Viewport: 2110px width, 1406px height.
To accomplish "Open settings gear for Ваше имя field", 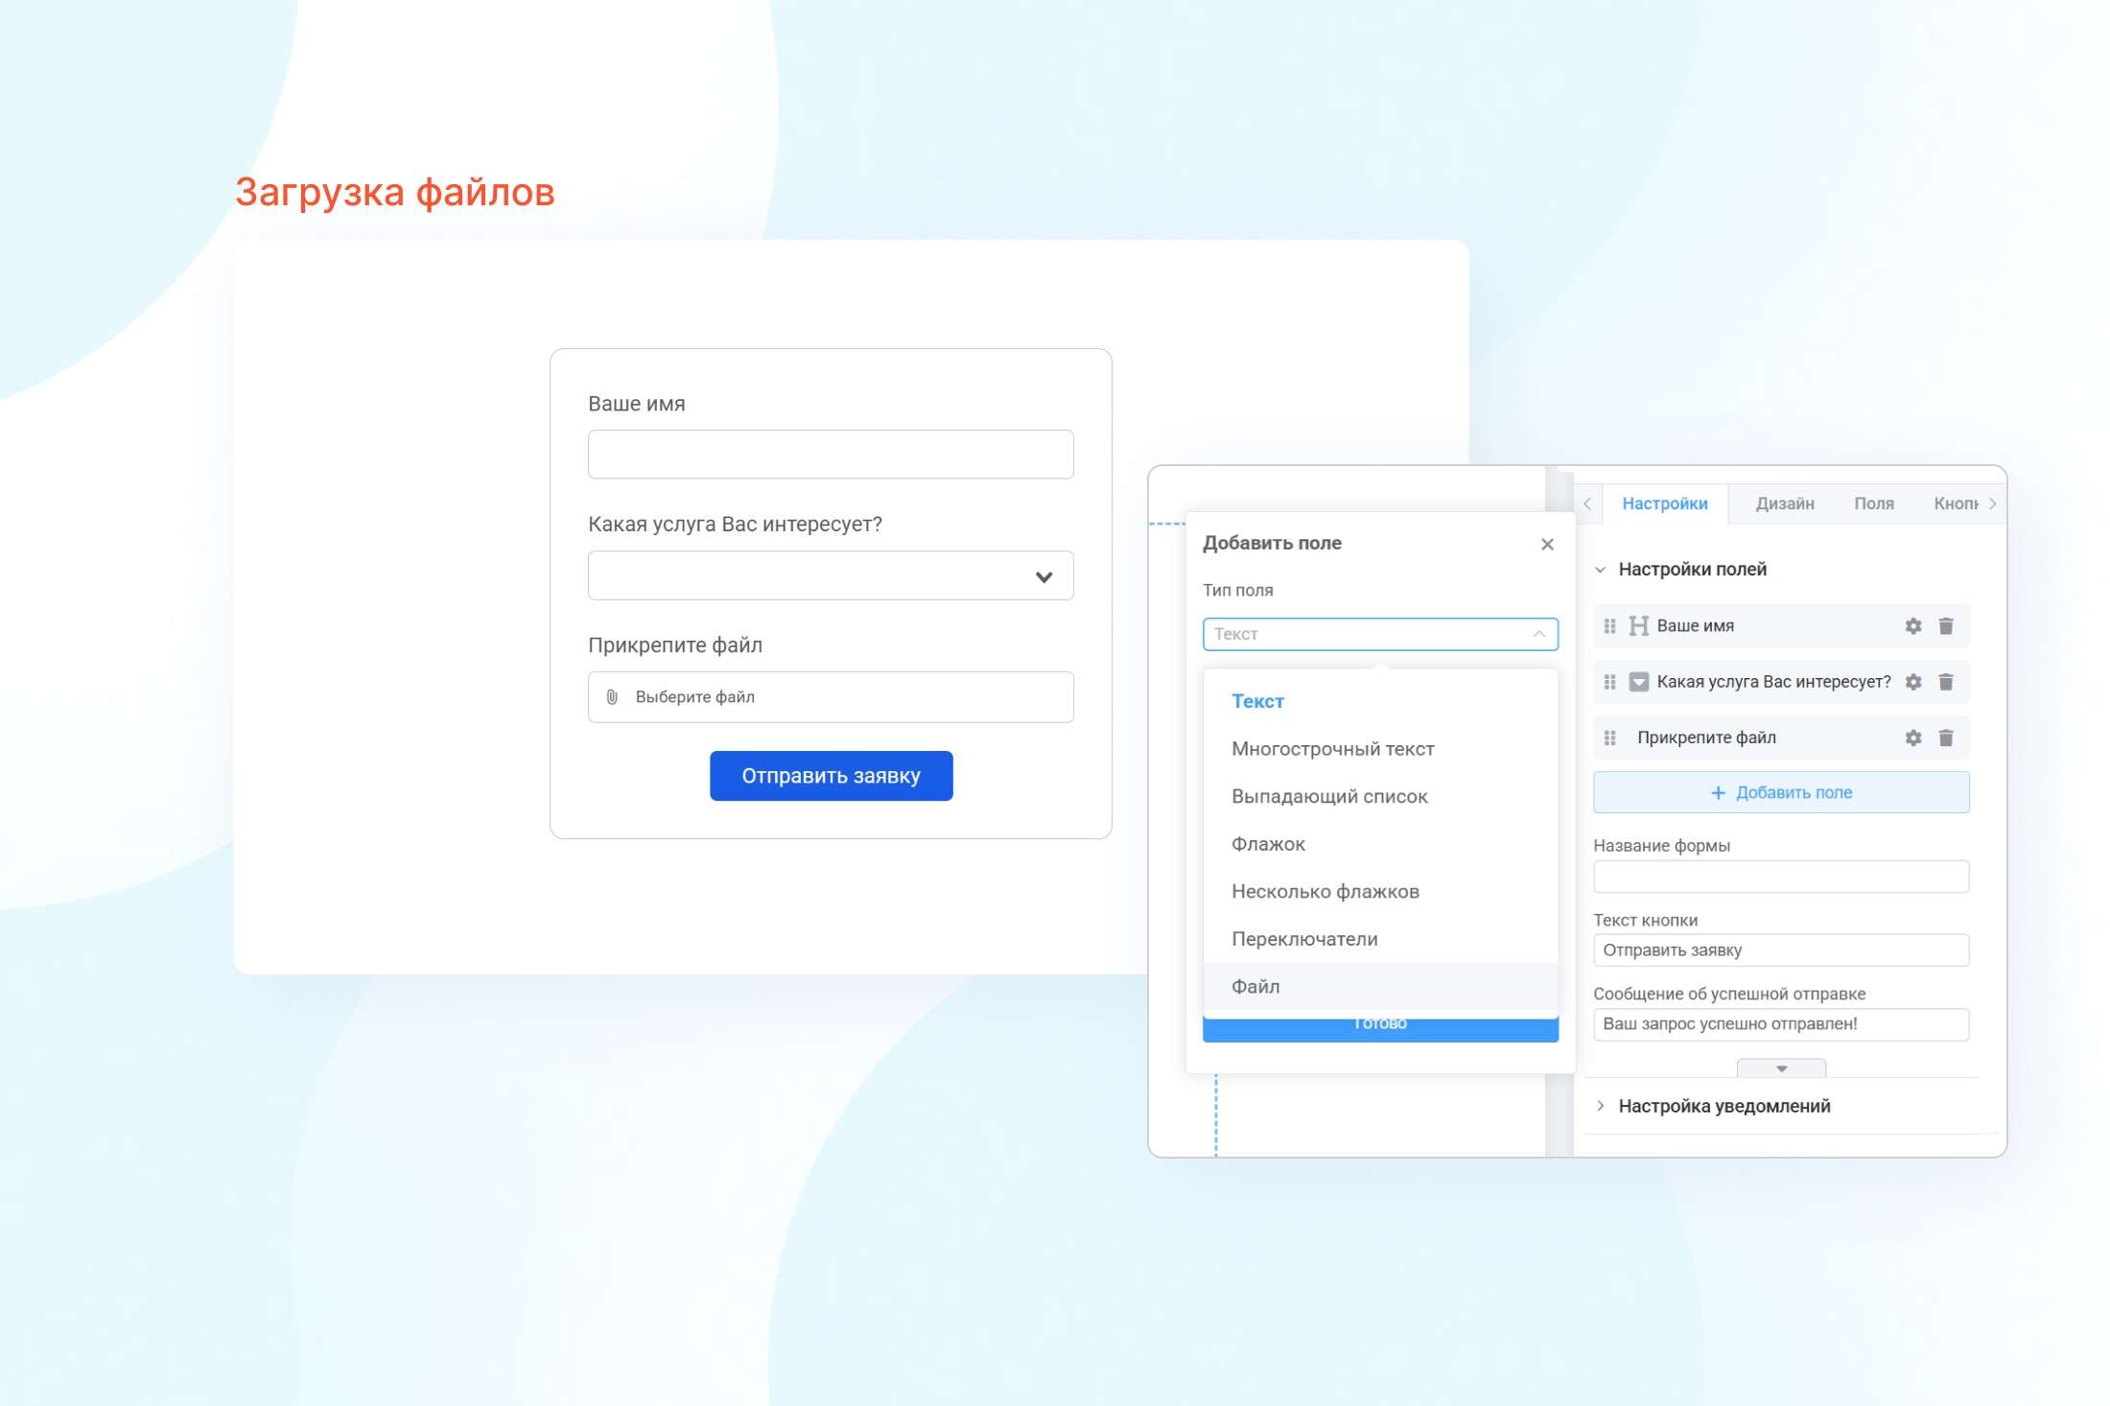I will tap(1912, 626).
